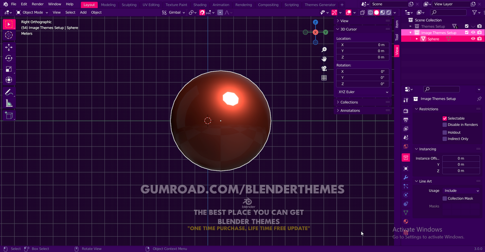Toggle the snap magnet in viewport header
485x252 pixels.
click(x=202, y=13)
